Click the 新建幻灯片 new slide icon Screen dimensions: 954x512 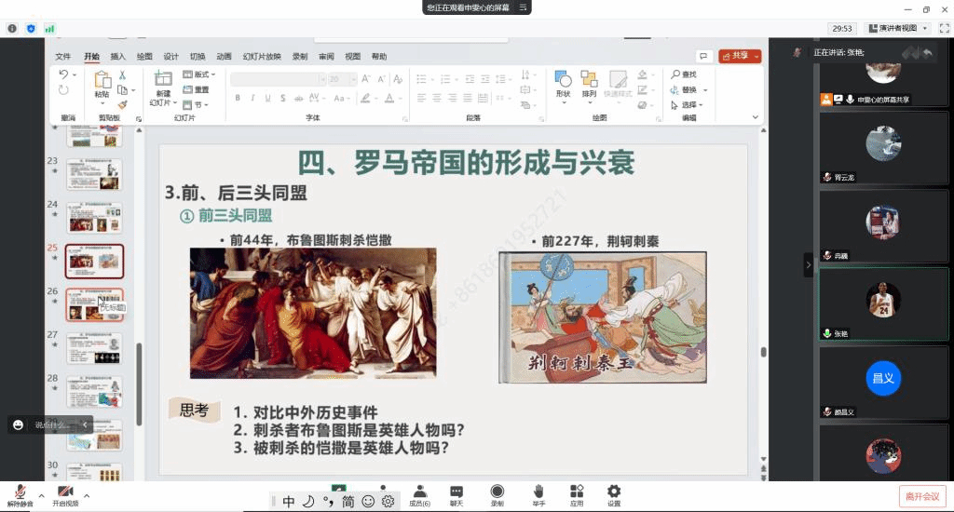pos(163,85)
